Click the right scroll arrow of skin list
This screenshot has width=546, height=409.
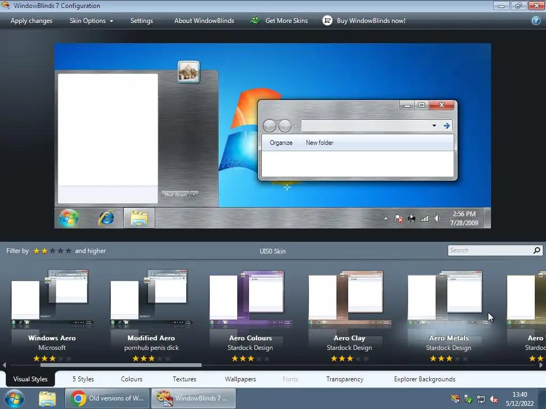tap(541, 365)
